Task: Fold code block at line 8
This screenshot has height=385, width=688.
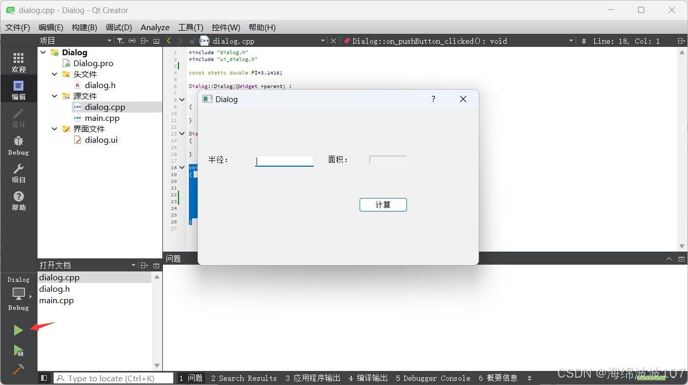Action: point(182,100)
